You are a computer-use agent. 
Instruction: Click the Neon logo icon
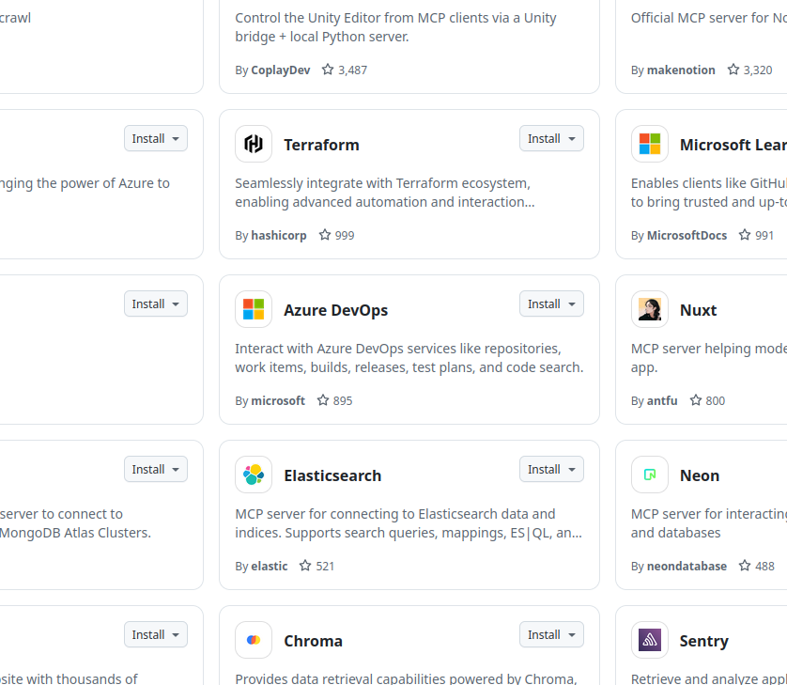click(x=650, y=475)
